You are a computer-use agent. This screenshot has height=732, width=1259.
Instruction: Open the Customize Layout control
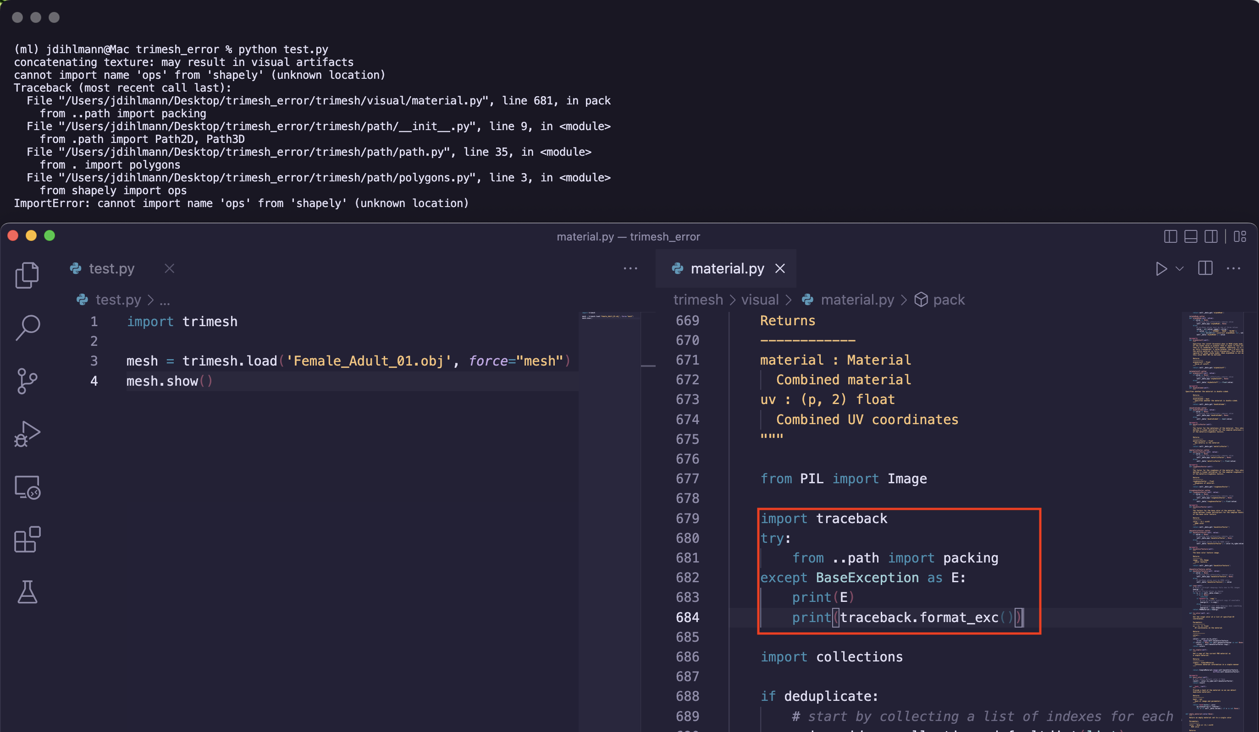1240,237
